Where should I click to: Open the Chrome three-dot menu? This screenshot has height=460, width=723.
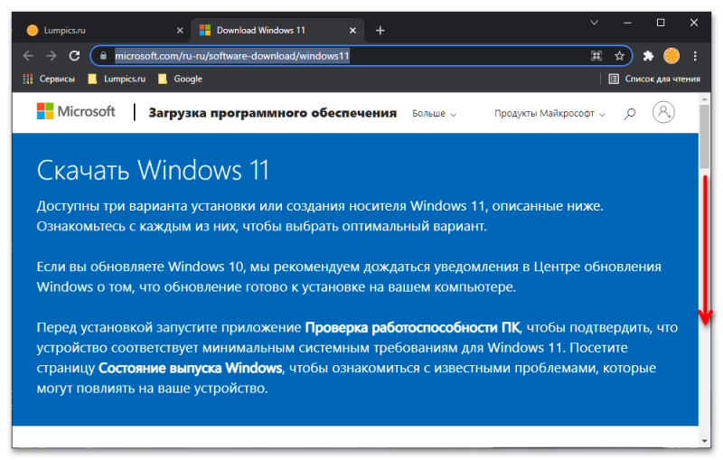click(696, 56)
